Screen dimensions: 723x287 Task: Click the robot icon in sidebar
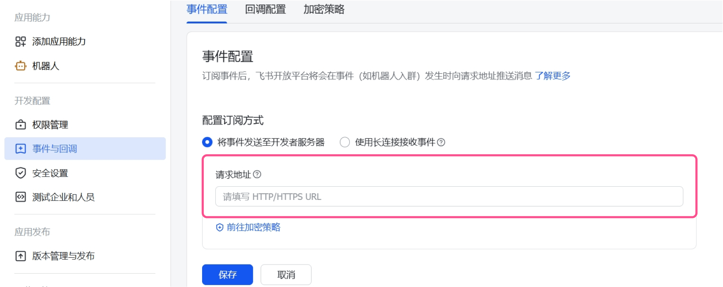click(21, 66)
